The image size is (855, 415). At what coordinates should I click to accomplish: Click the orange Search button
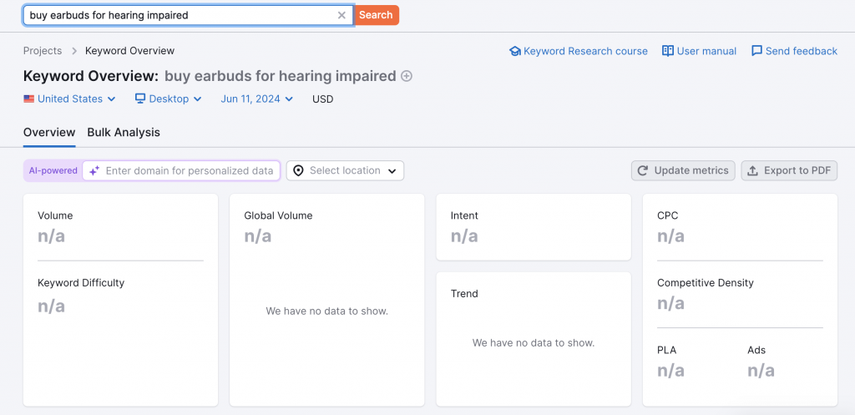pyautogui.click(x=377, y=15)
